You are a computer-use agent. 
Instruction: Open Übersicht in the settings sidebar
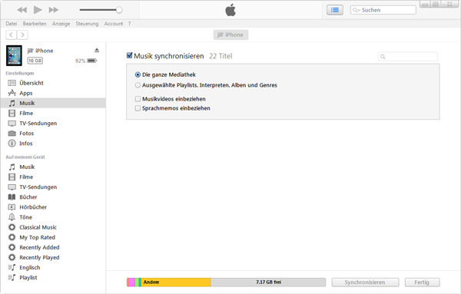53,83
